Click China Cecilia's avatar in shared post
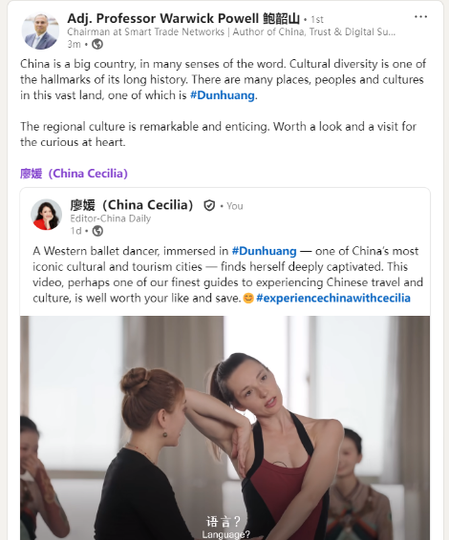Image resolution: width=449 pixels, height=540 pixels. pyautogui.click(x=46, y=215)
